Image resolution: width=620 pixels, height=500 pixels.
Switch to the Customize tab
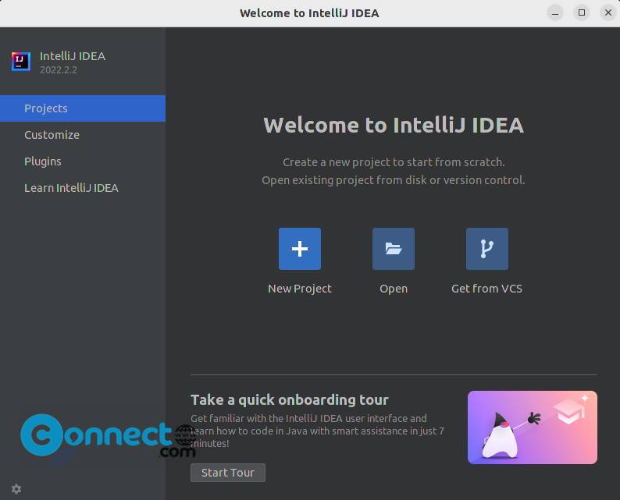point(83,135)
